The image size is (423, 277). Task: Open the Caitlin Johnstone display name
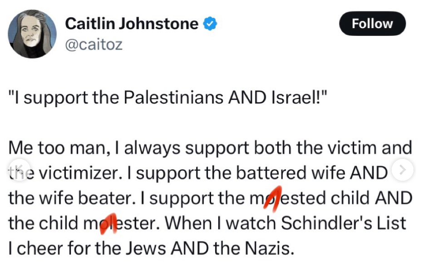point(132,24)
